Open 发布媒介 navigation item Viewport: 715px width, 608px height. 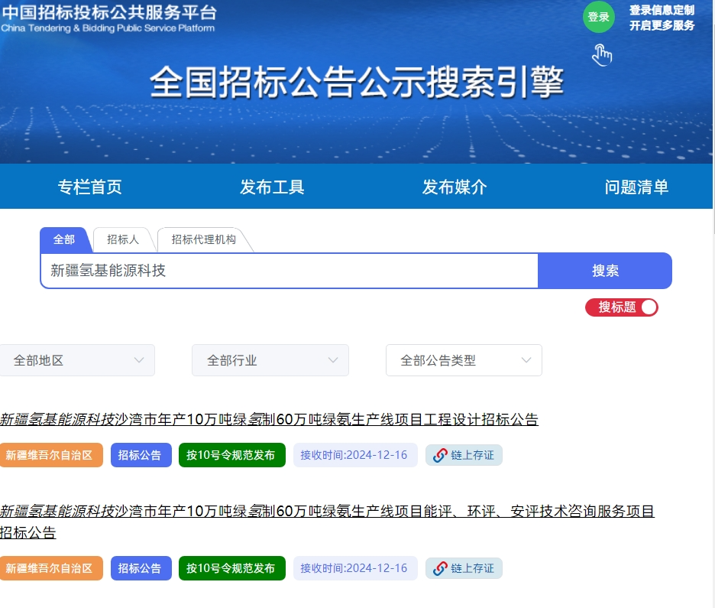(x=455, y=187)
